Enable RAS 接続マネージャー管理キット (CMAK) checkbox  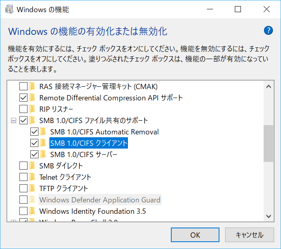23,86
